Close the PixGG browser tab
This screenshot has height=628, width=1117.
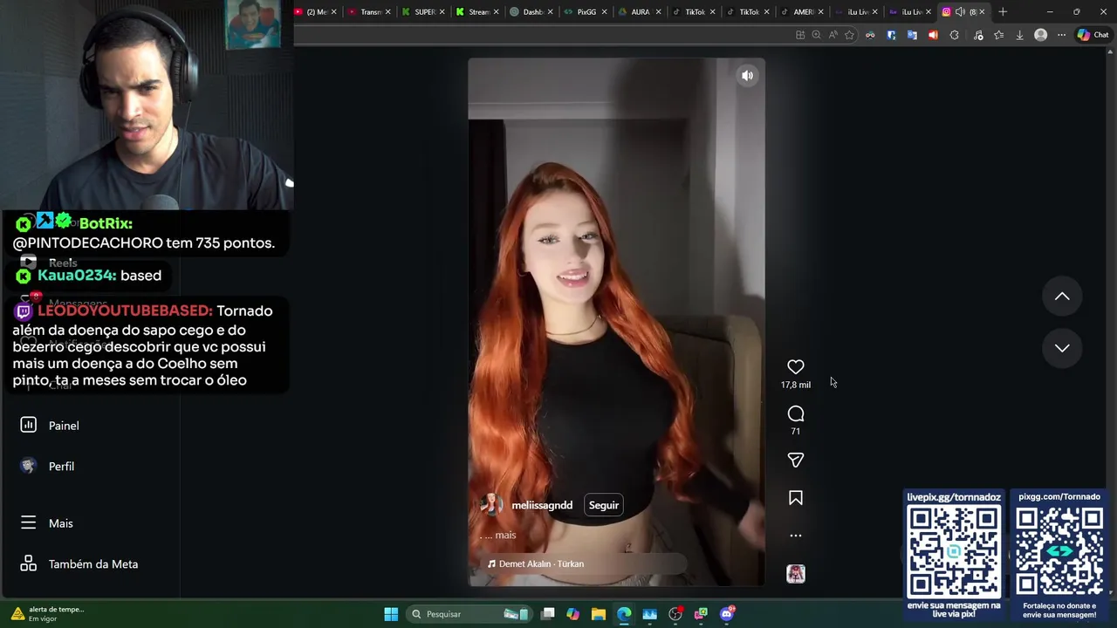(604, 11)
